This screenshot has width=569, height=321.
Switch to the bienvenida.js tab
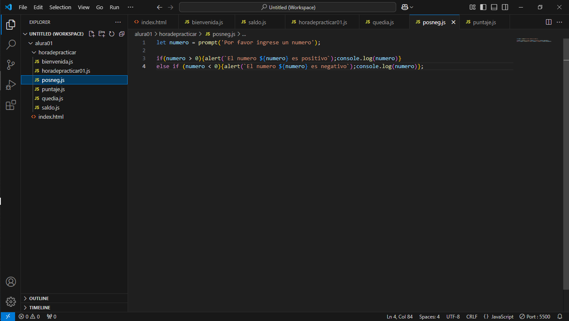(x=207, y=22)
